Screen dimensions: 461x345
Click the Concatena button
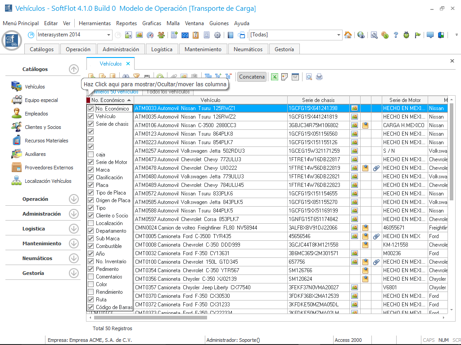pyautogui.click(x=252, y=77)
